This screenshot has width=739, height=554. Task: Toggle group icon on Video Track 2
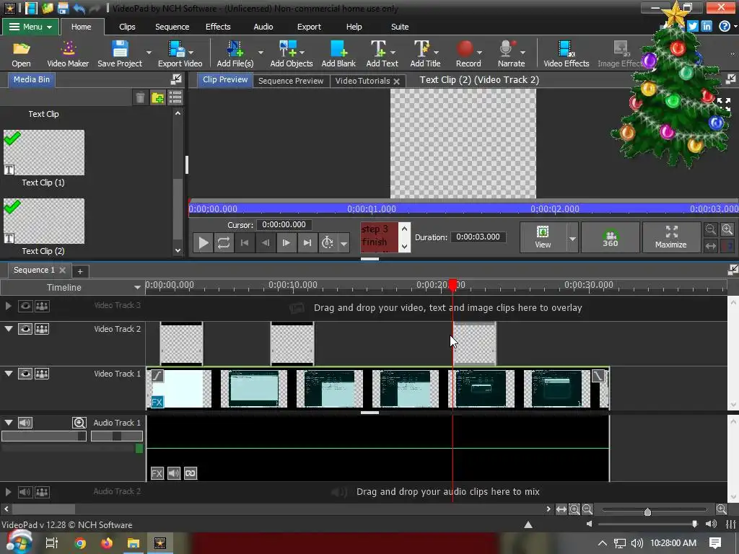(42, 329)
